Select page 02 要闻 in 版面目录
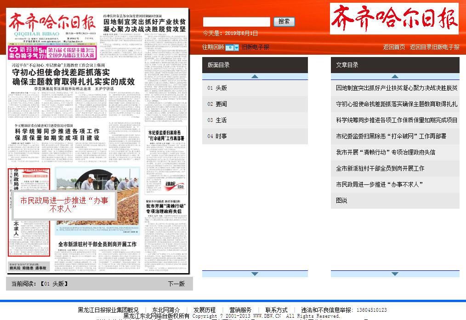The image size is (466, 320). (x=217, y=104)
